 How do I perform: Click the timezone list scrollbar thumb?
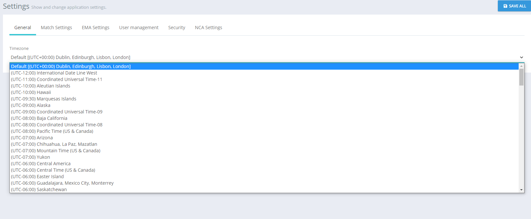pos(521,77)
